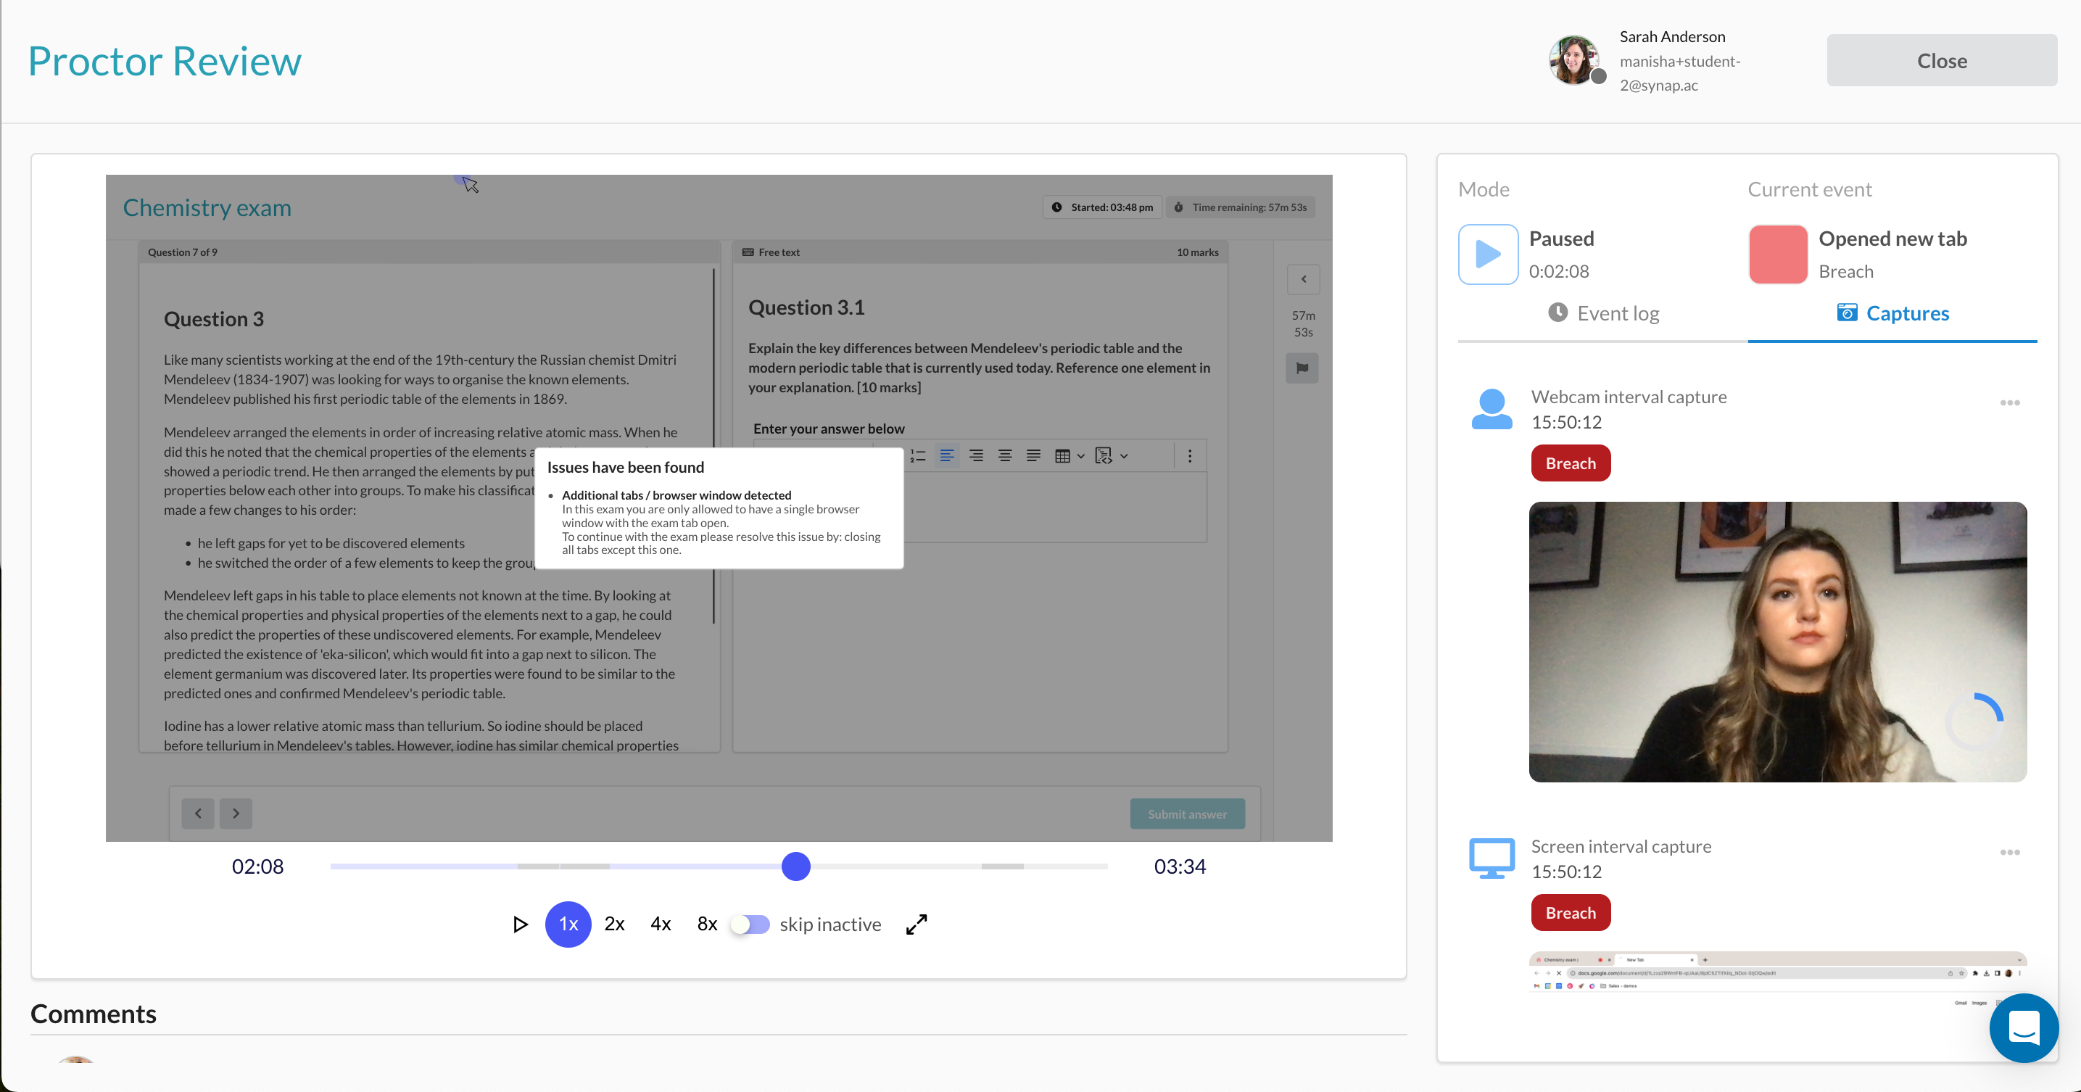Click the three-dot menu in the editor toolbar

[1189, 456]
